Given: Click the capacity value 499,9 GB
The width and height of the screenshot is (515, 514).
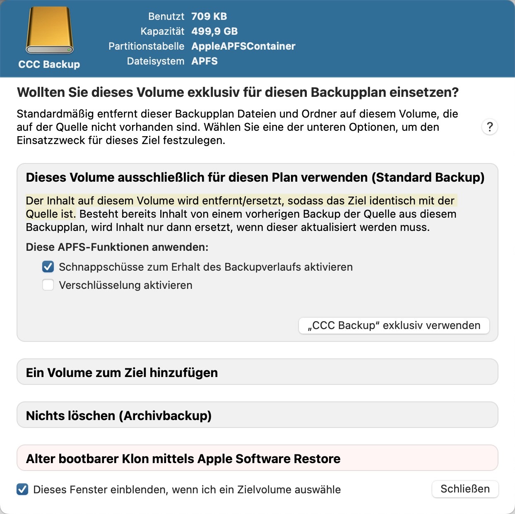Looking at the screenshot, I should pyautogui.click(x=214, y=31).
